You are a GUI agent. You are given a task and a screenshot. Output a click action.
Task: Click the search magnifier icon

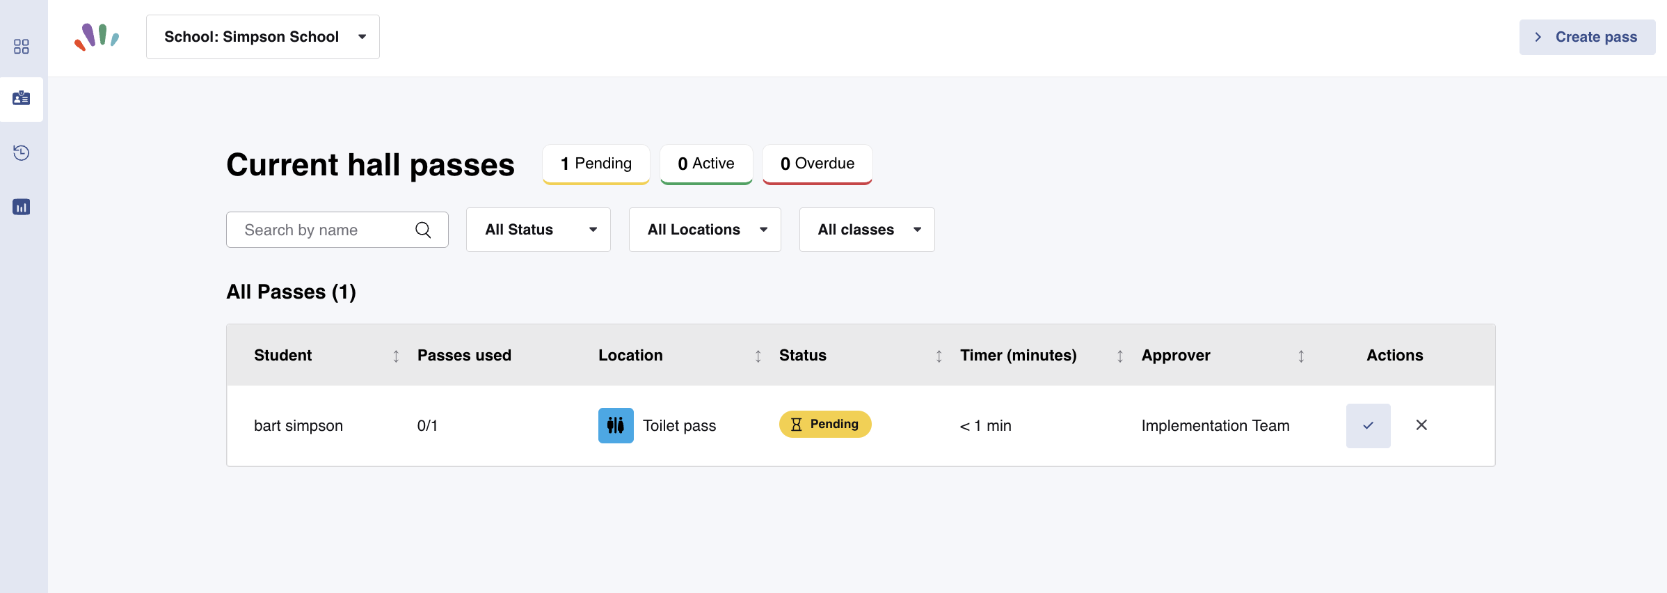(423, 230)
